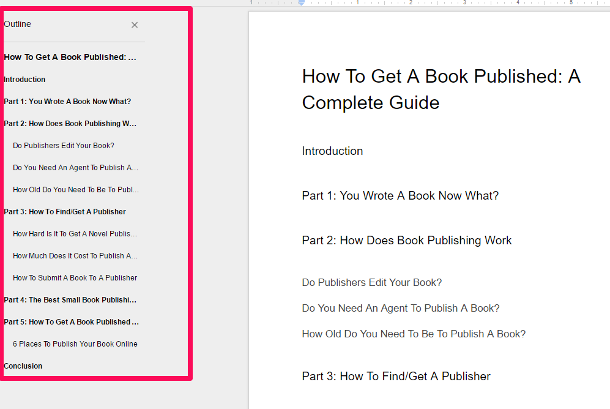Click the blue left indent marker on ruler

pyautogui.click(x=301, y=4)
